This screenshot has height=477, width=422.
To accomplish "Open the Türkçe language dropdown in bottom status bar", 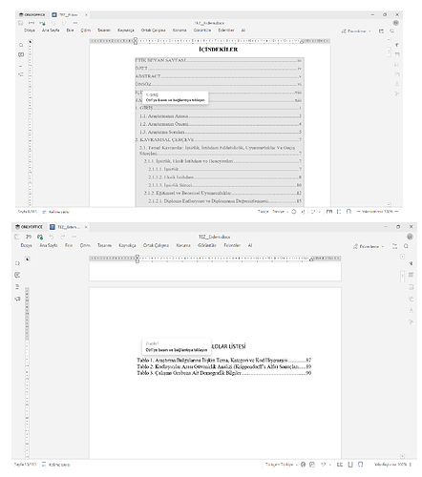I will [282, 465].
